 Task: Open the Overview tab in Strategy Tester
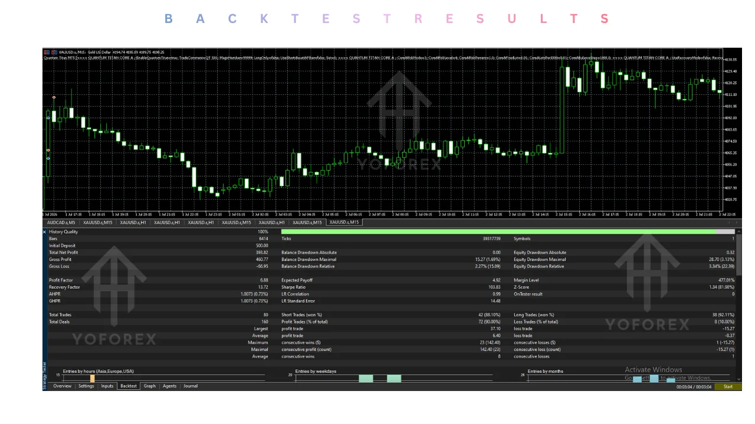coord(63,386)
